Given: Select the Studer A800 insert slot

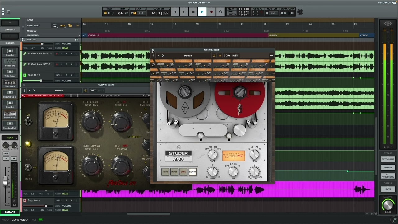Looking at the screenshot, I should [x=10, y=114].
